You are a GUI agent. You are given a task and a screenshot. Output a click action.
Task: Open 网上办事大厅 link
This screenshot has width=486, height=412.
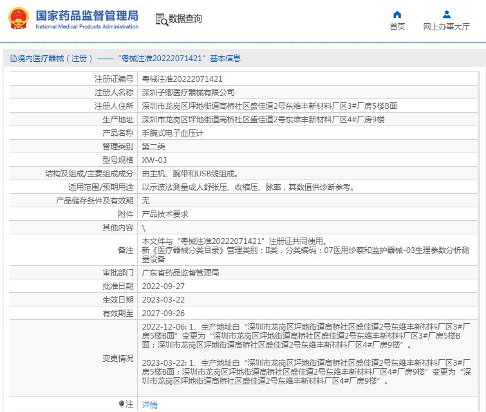(x=447, y=27)
